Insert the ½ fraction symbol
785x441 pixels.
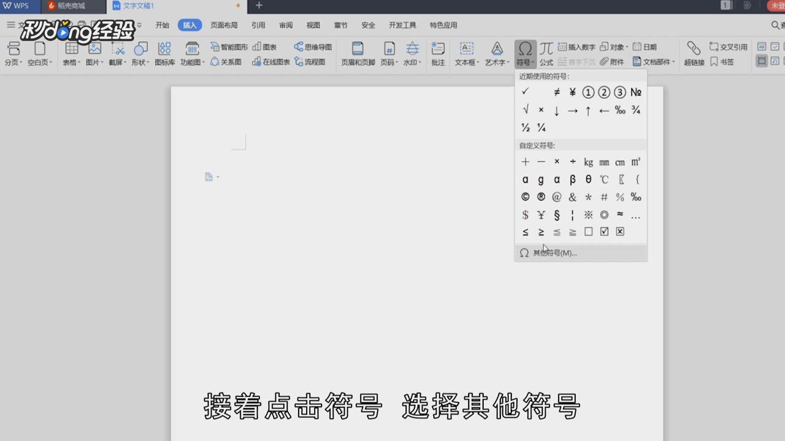coord(525,128)
